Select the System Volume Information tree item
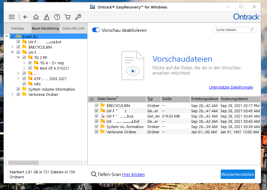Image resolution: width=267 pixels, height=190 pixels. tap(52, 89)
